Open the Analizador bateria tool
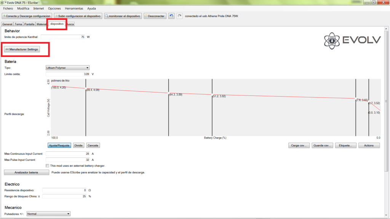The height and width of the screenshot is (219, 390). pos(26,172)
